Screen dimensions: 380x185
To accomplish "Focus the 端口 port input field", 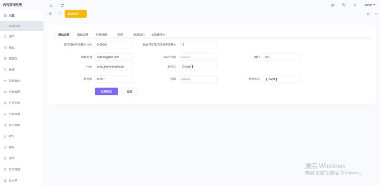I will (x=281, y=57).
